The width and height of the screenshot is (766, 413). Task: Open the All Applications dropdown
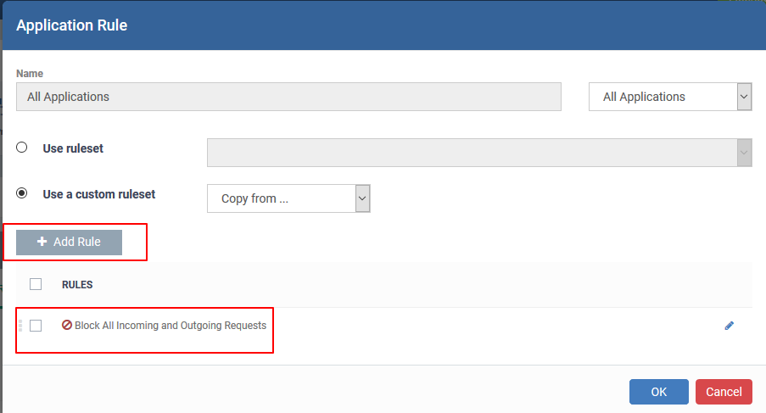(x=670, y=97)
